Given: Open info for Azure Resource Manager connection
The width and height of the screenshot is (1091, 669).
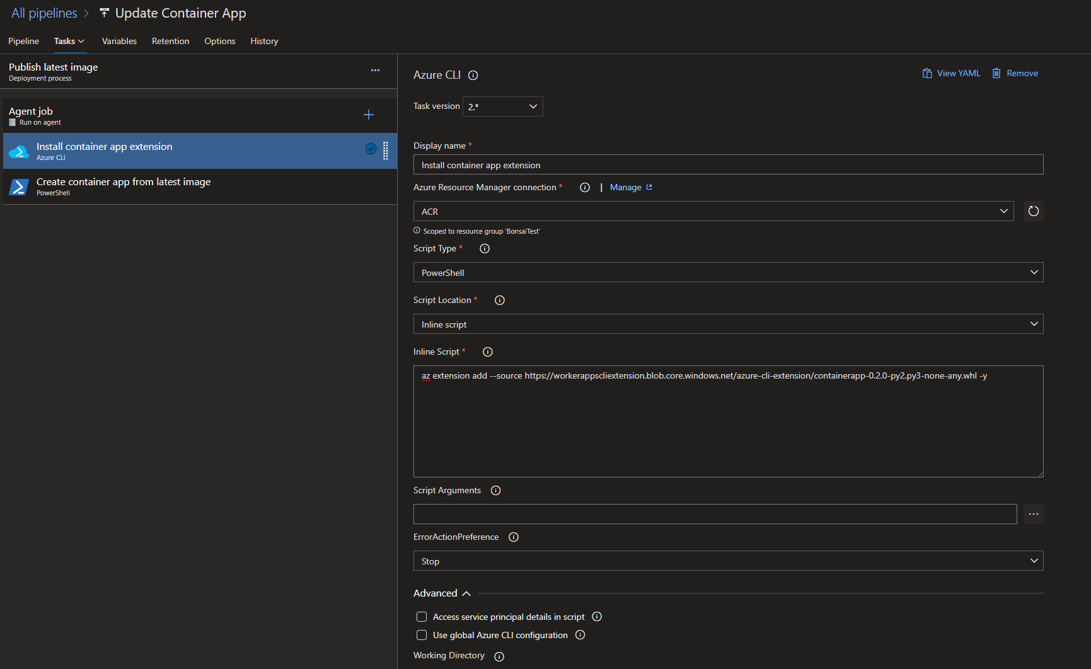Looking at the screenshot, I should pos(585,188).
